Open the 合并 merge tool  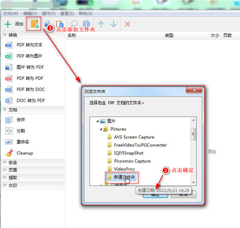[x=15, y=120]
